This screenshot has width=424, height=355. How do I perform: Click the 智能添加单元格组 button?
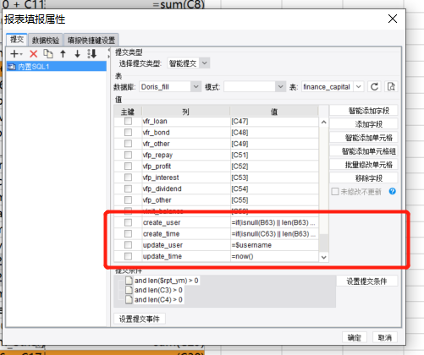point(364,151)
